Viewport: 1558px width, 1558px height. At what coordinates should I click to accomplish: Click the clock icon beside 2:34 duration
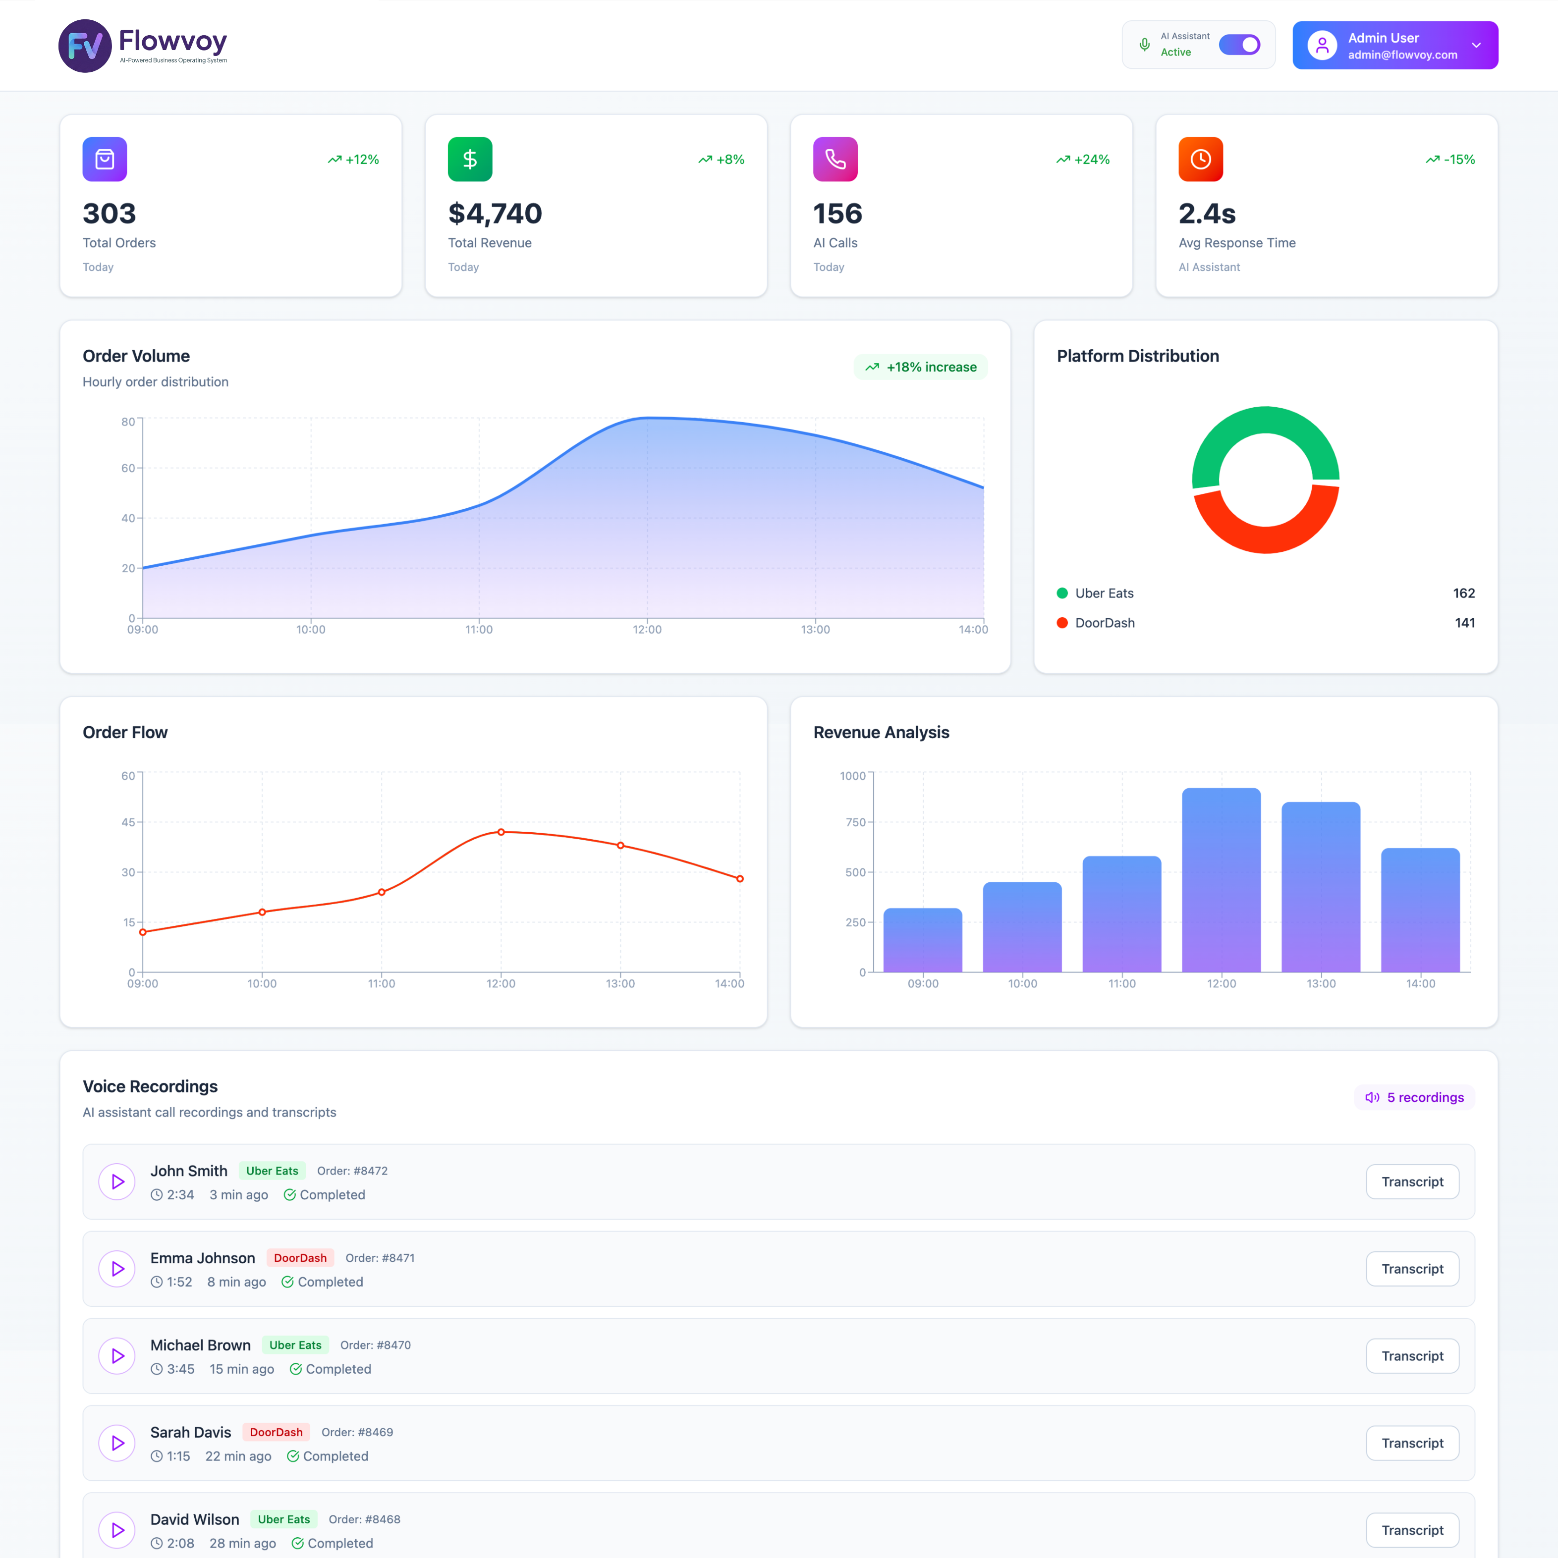[x=157, y=1195]
